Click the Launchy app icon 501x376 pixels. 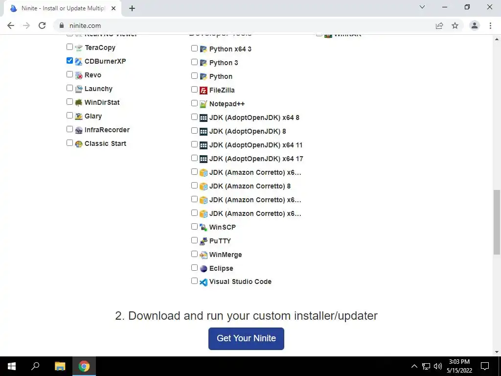pos(79,89)
